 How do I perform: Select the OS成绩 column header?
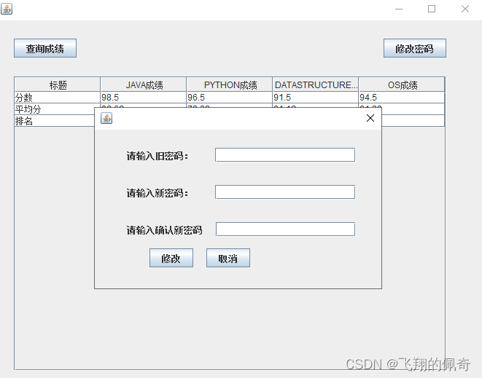tap(402, 84)
